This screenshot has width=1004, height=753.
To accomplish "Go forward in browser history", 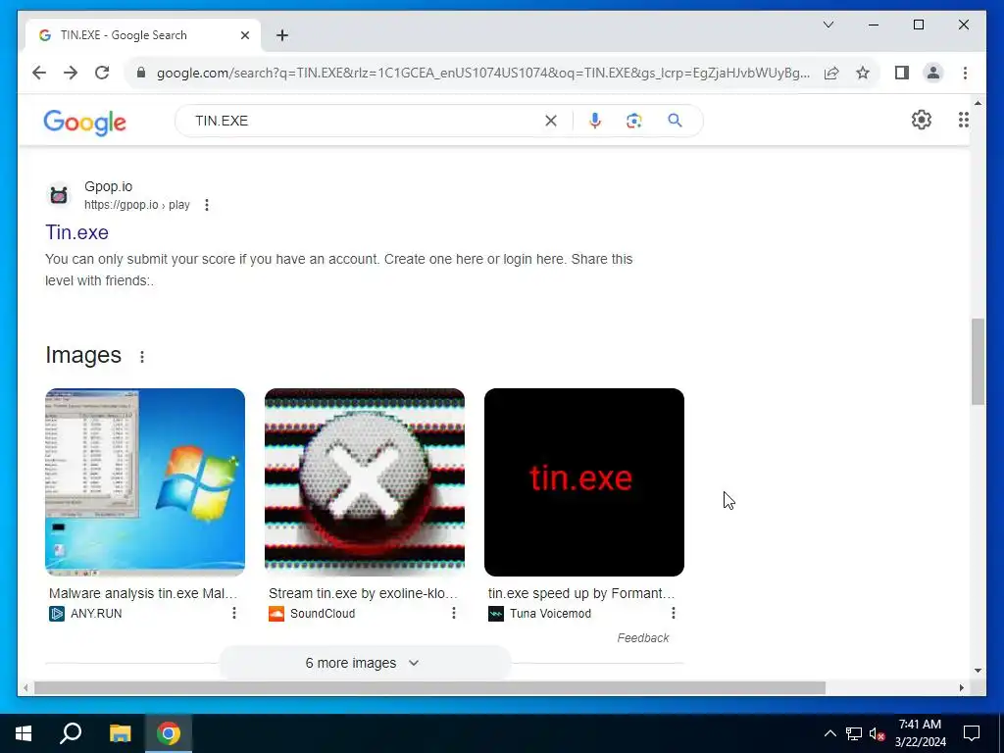I will pyautogui.click(x=71, y=73).
